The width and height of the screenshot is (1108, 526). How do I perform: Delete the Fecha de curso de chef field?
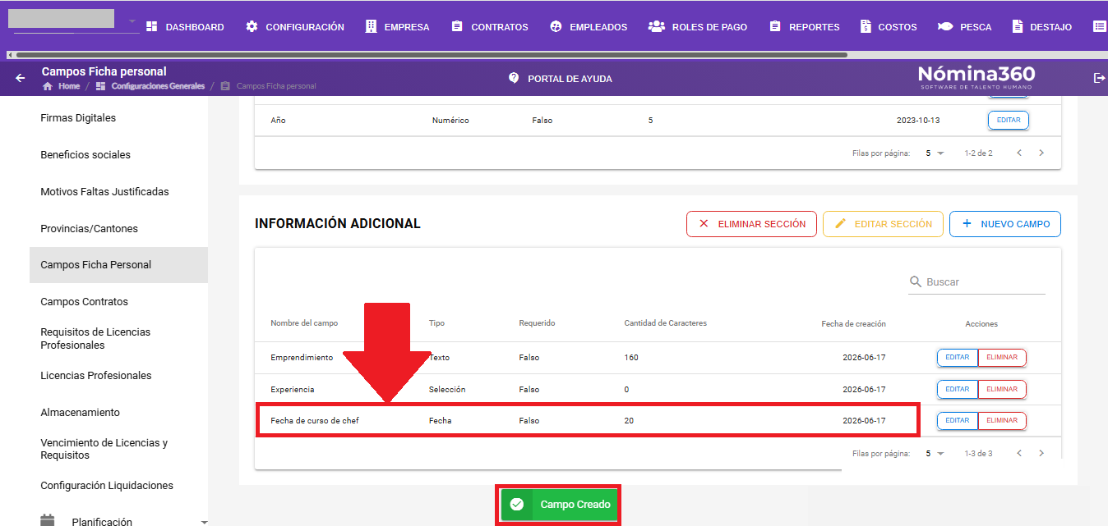point(1002,420)
